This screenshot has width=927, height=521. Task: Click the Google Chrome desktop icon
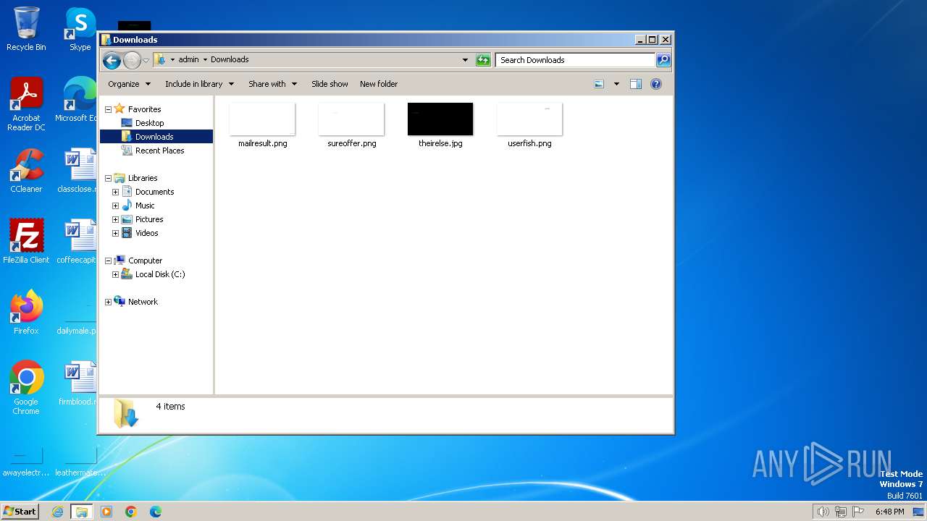click(x=26, y=388)
